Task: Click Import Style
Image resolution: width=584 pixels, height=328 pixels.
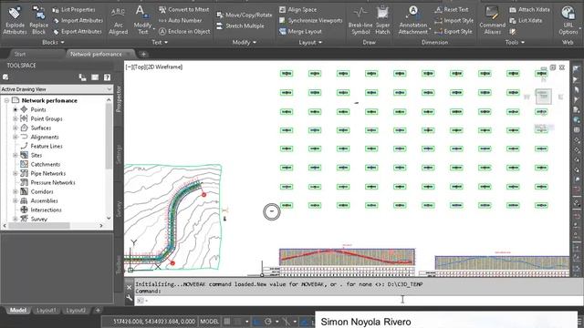Action: (454, 20)
